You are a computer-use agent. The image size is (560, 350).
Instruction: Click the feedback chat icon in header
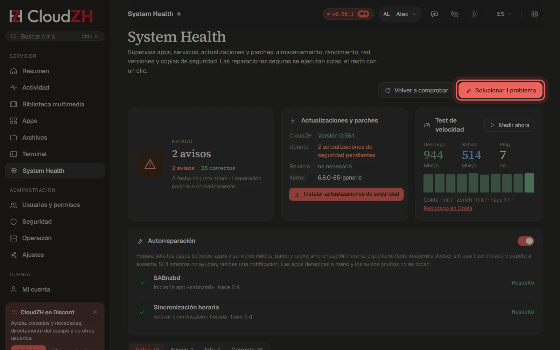pyautogui.click(x=434, y=14)
